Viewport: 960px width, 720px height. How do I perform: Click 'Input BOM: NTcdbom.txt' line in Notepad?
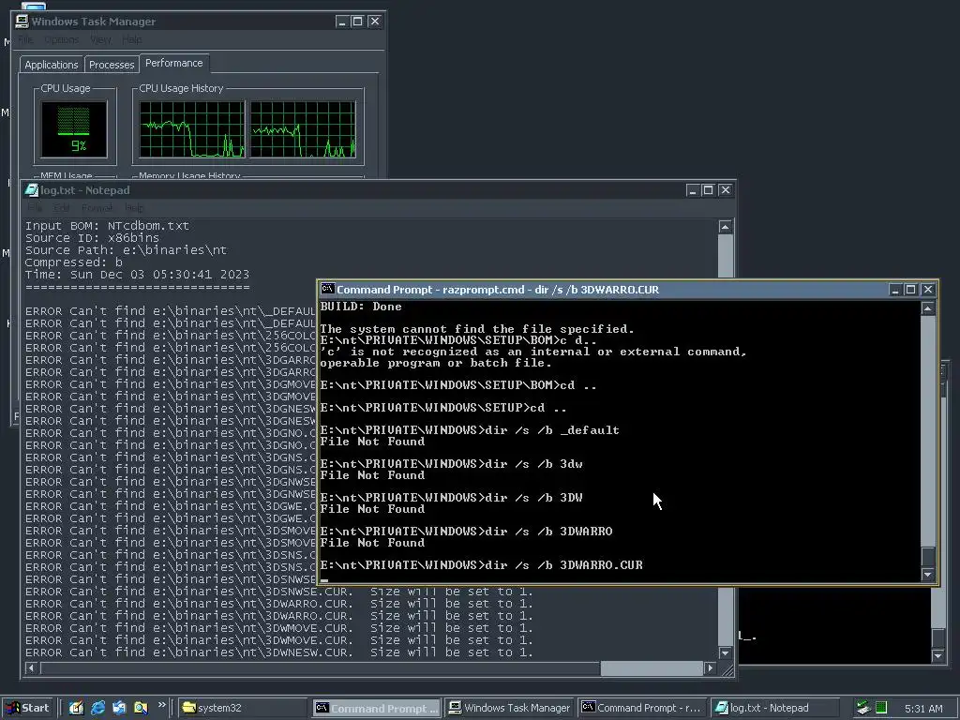[x=107, y=226]
